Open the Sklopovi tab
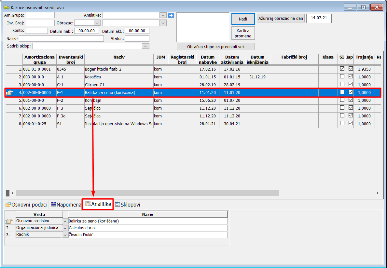This screenshot has height=268, width=387. coord(128,205)
